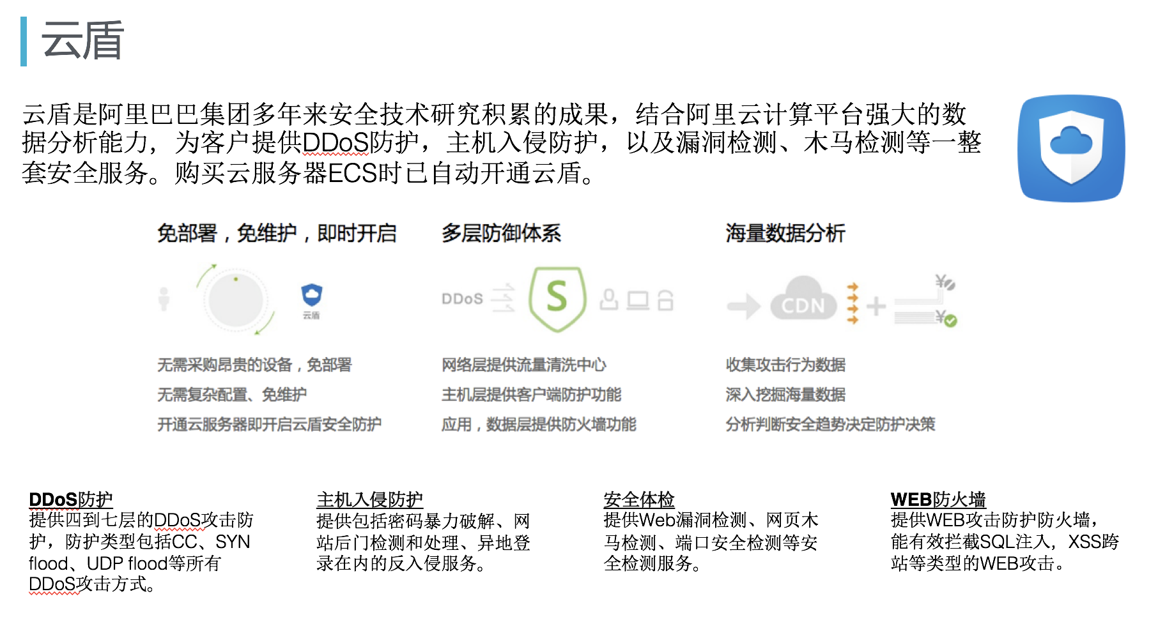
Task: Click the large blue cloud shield logo
Action: [1071, 149]
